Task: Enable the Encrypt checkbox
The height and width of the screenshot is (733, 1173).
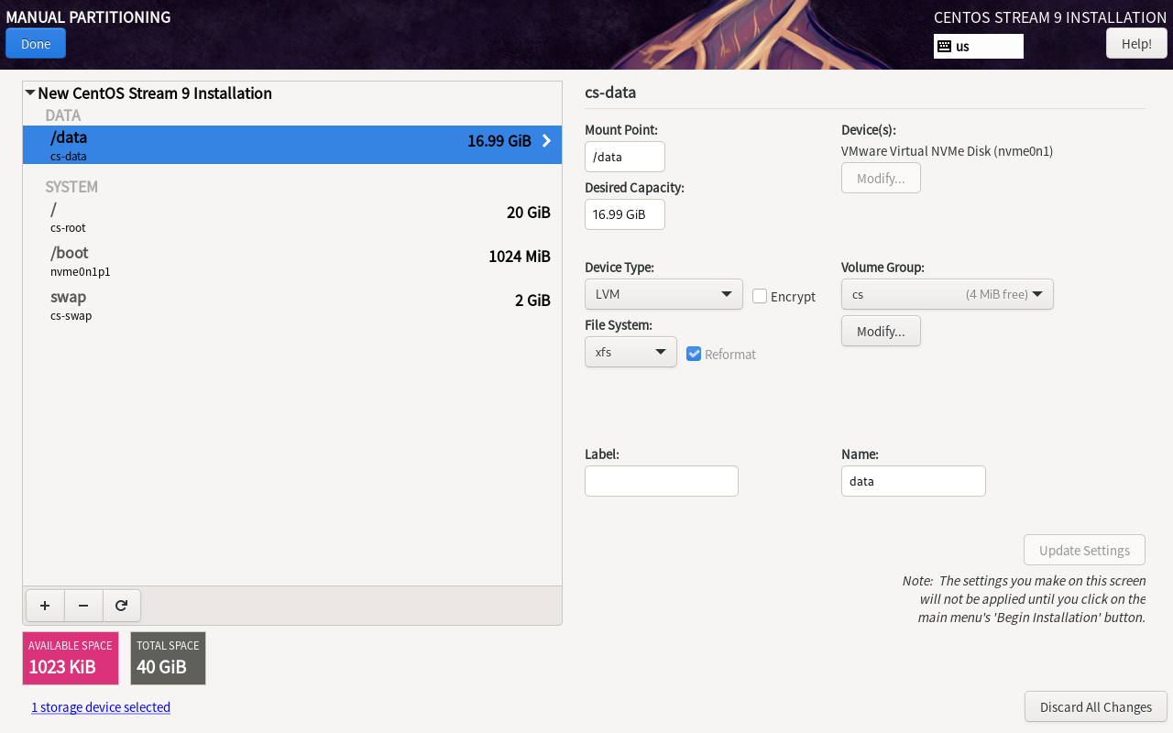Action: 760,296
